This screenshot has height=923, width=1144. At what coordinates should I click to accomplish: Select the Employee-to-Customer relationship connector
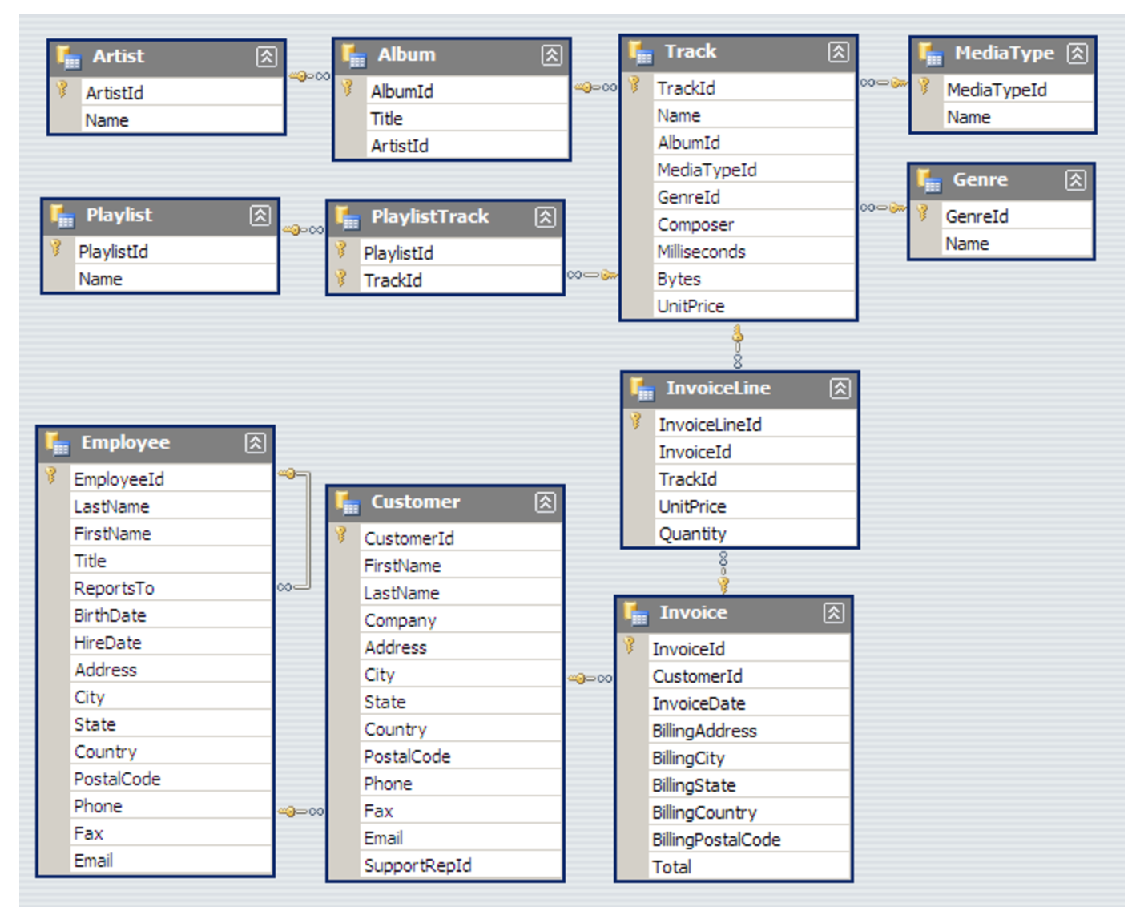300,812
